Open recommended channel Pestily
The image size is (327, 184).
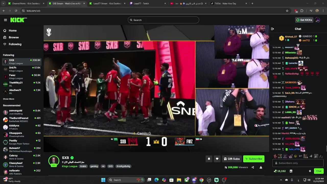coord(22,142)
